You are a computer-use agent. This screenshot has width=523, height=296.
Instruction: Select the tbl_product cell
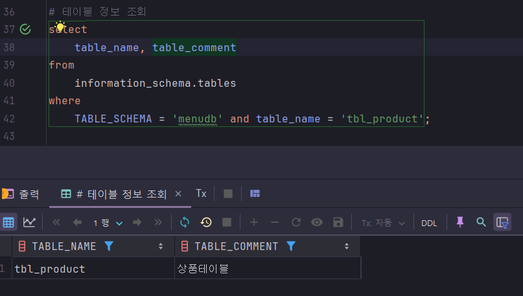(x=93, y=268)
